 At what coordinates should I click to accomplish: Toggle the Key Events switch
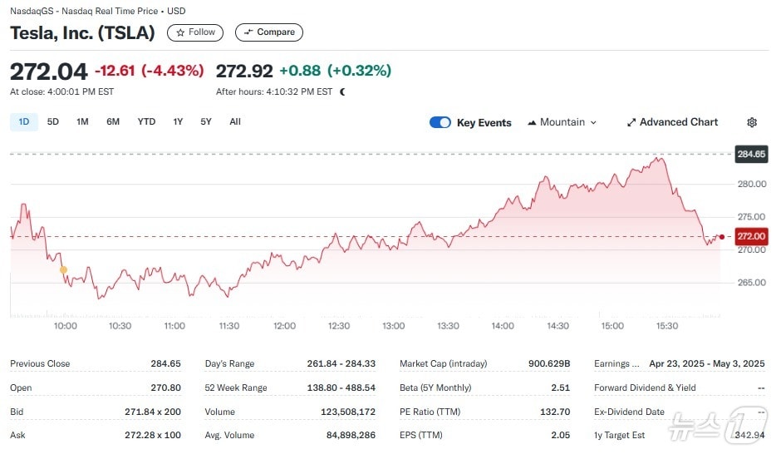click(x=440, y=122)
